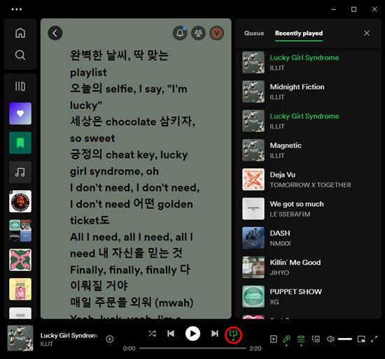Close the queue panel

pyautogui.click(x=367, y=33)
